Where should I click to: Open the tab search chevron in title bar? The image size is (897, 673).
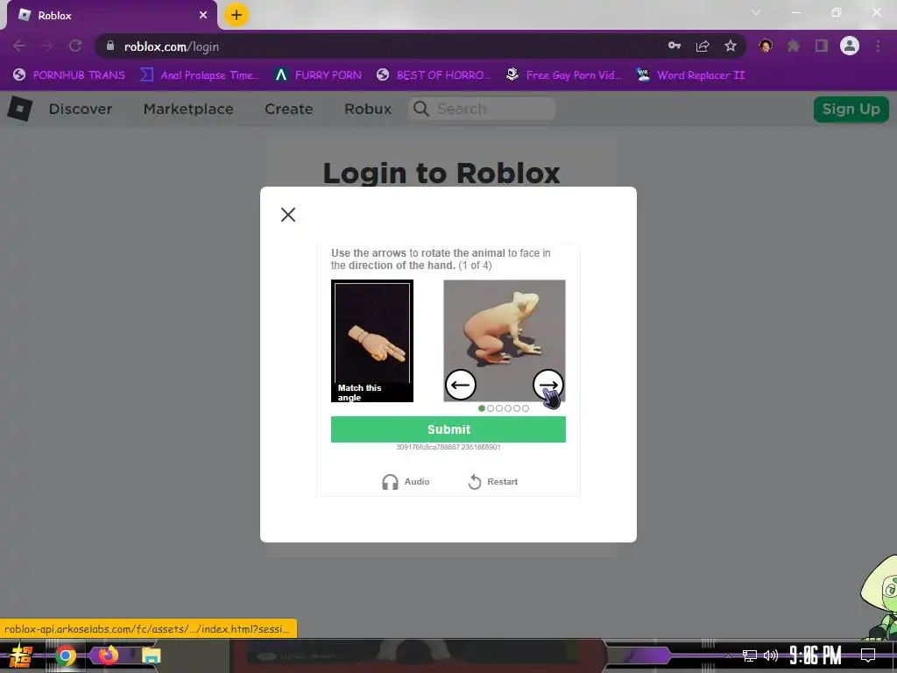pos(756,12)
